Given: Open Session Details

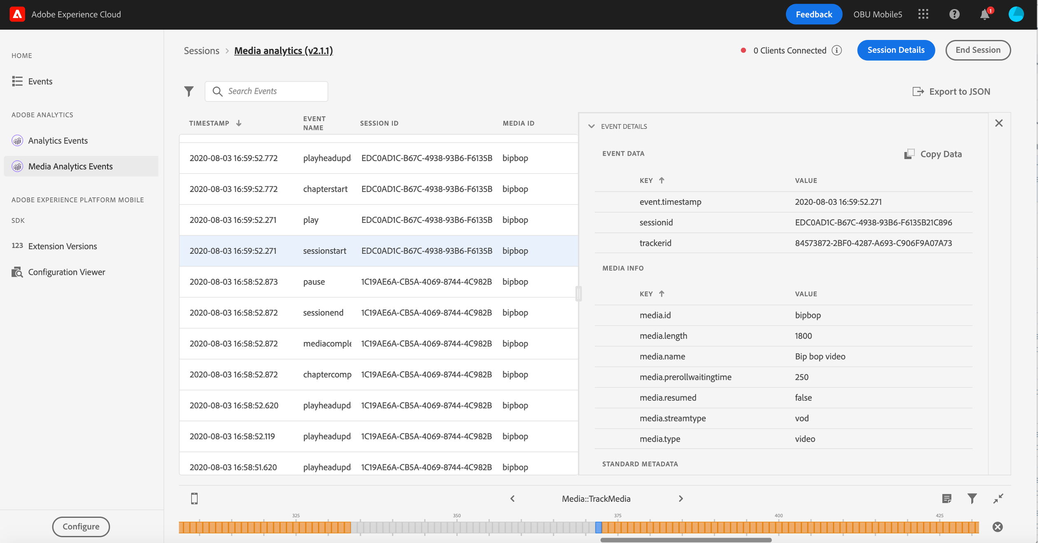Looking at the screenshot, I should tap(896, 50).
